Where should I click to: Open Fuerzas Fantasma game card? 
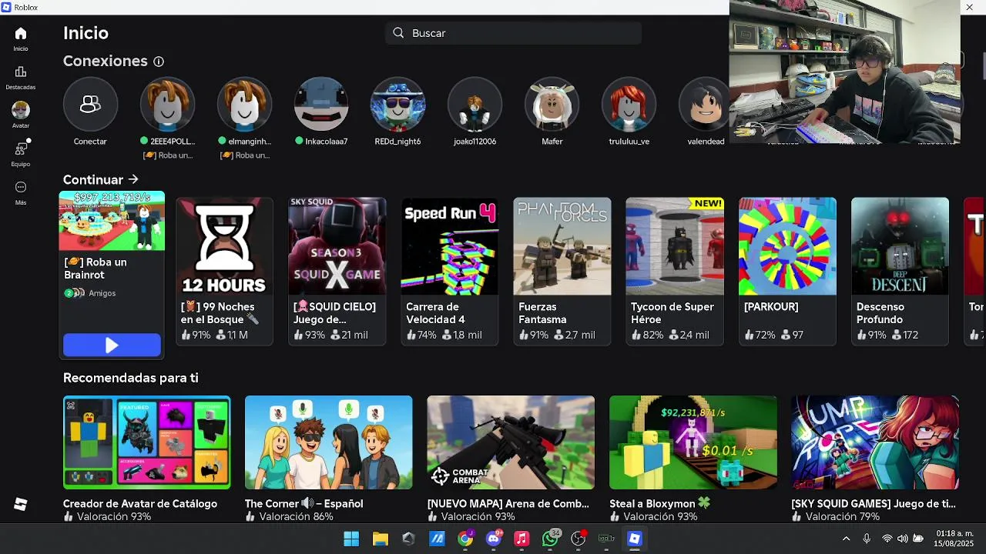point(562,271)
